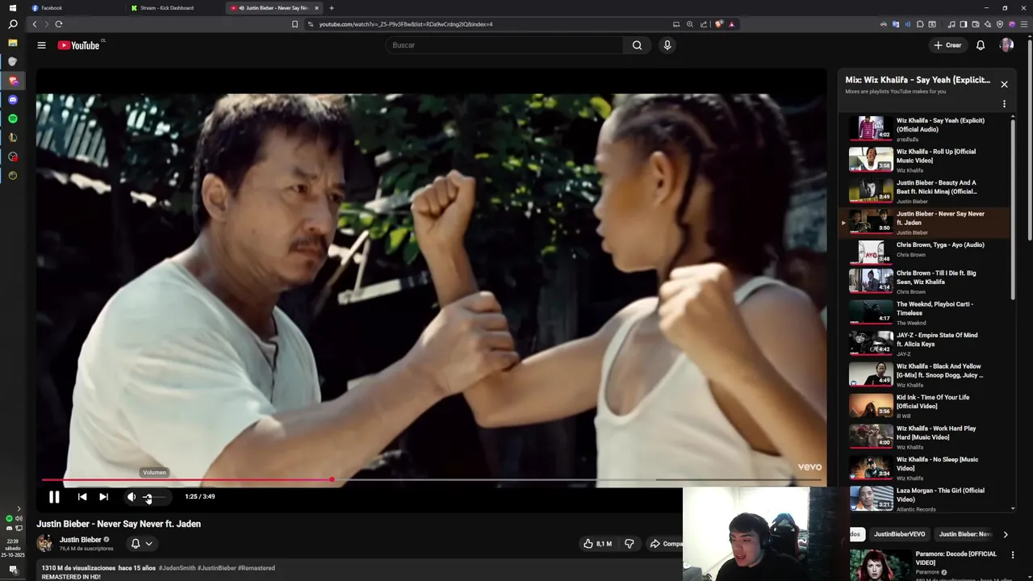Play Kid Ink - Time Of Your Life

click(924, 406)
